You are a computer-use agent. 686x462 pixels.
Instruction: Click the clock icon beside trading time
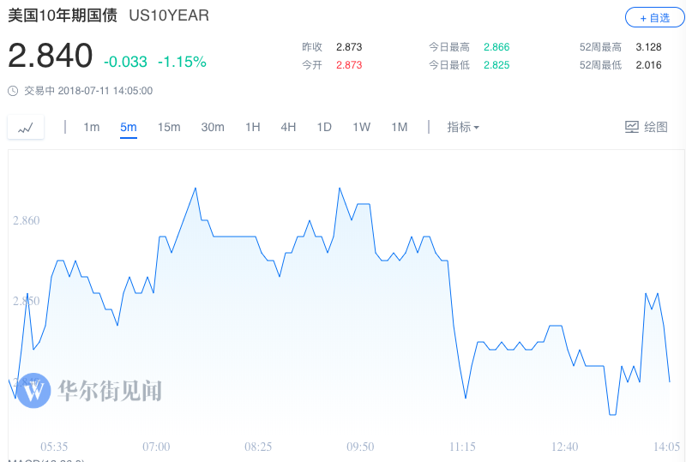pyautogui.click(x=13, y=90)
